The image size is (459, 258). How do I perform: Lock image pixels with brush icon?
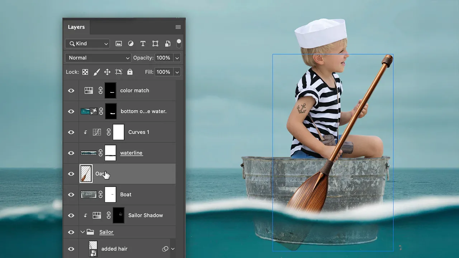tap(96, 72)
